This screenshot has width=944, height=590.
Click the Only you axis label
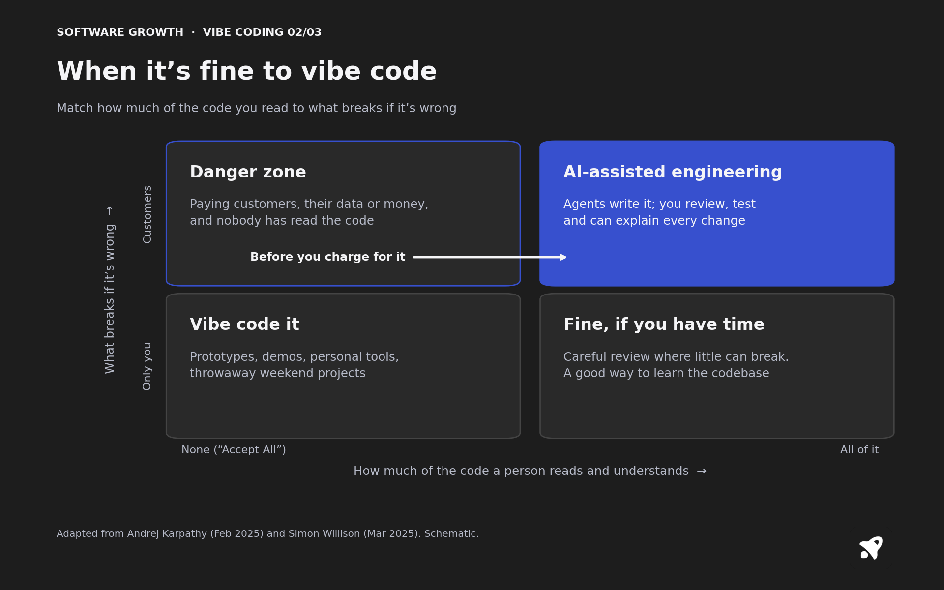point(147,366)
